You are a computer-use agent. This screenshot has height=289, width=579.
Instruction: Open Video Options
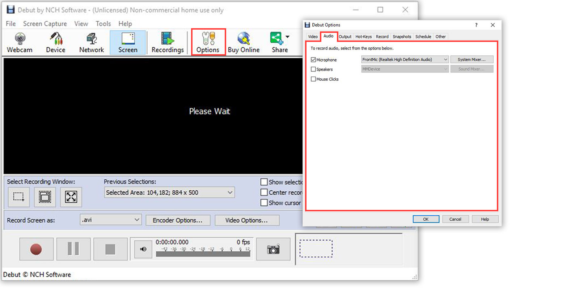[x=247, y=220]
